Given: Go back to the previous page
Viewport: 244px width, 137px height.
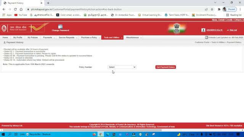Looking at the screenshot, I should tap(4, 9).
